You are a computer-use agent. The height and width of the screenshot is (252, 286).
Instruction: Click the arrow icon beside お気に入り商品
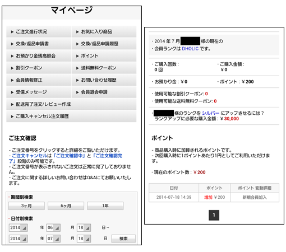(x=77, y=32)
